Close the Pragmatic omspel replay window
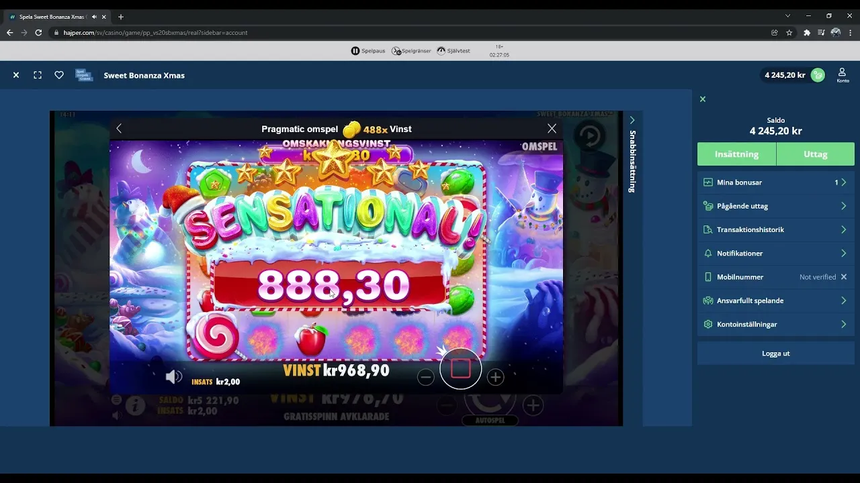The height and width of the screenshot is (483, 860). tap(552, 128)
